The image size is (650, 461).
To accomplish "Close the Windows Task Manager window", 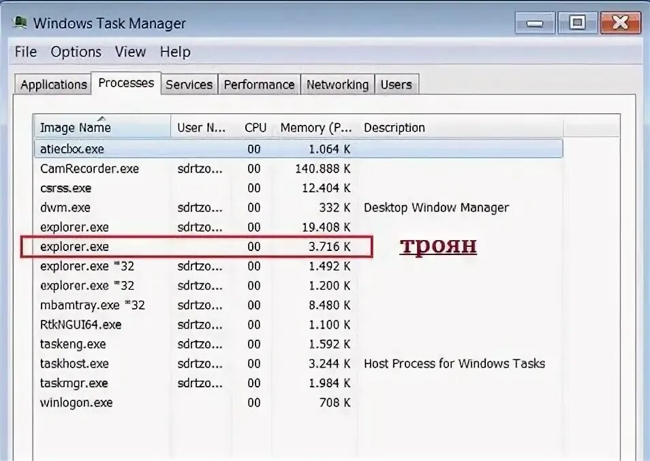I will [x=621, y=23].
